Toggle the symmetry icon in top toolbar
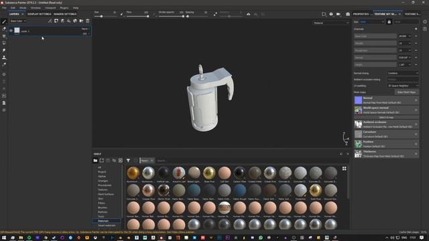The height and width of the screenshot is (241, 429). (x=249, y=14)
